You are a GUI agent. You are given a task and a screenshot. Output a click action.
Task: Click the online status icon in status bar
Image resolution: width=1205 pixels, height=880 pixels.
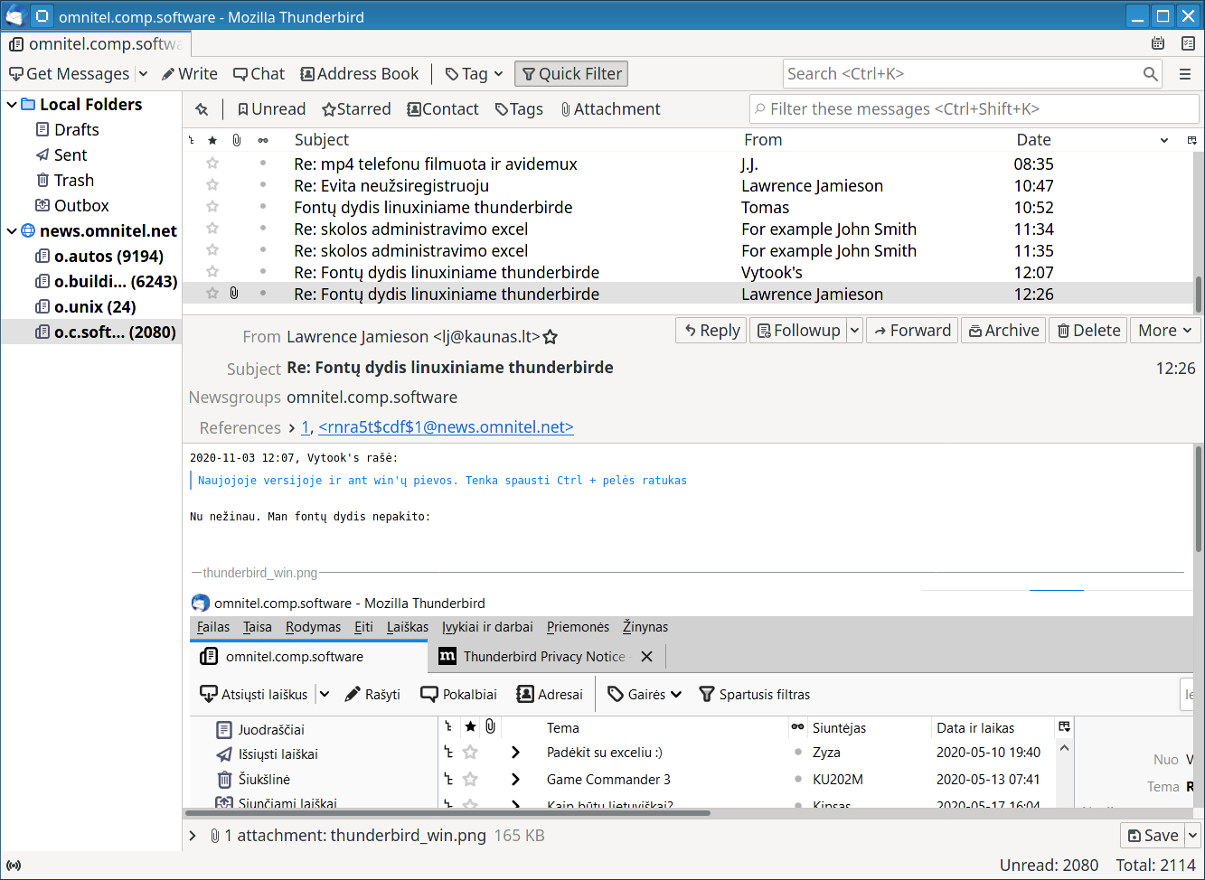coord(14,866)
